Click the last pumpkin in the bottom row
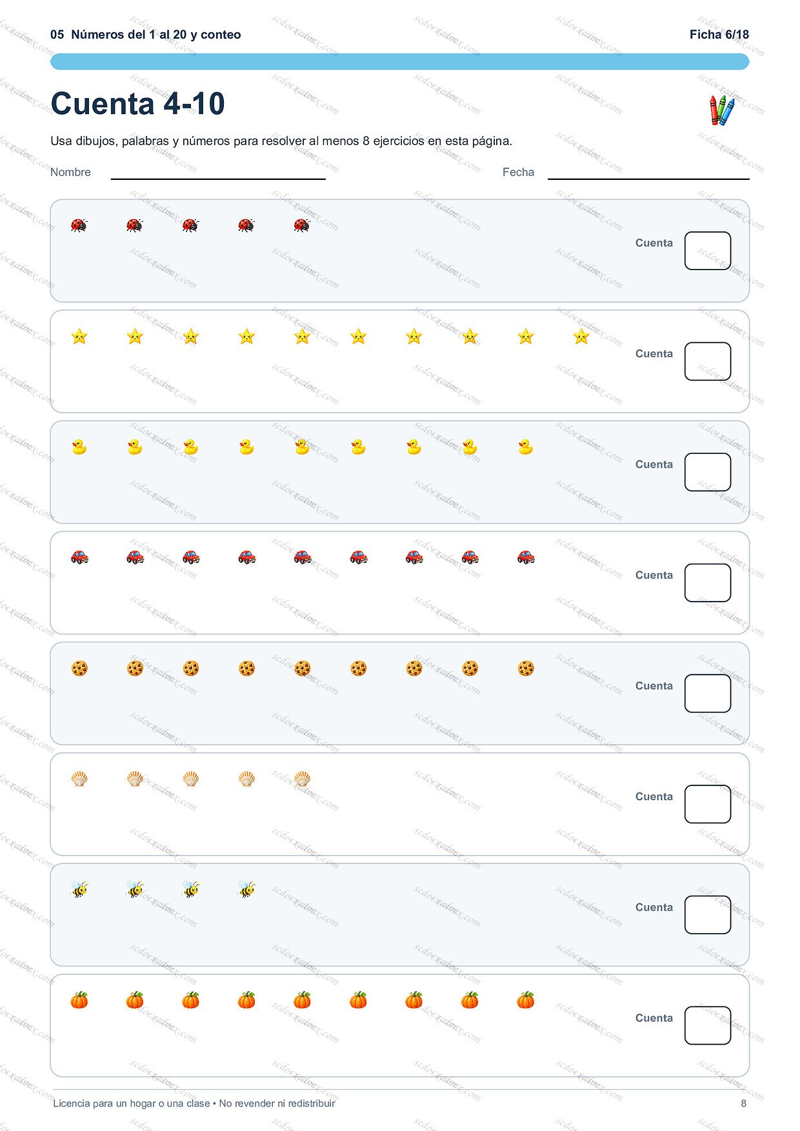The width and height of the screenshot is (800, 1131). 526,1000
